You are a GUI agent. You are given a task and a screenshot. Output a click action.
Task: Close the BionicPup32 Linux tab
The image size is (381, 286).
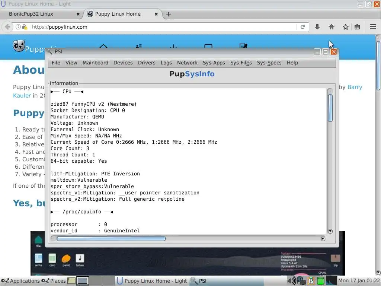point(78,14)
